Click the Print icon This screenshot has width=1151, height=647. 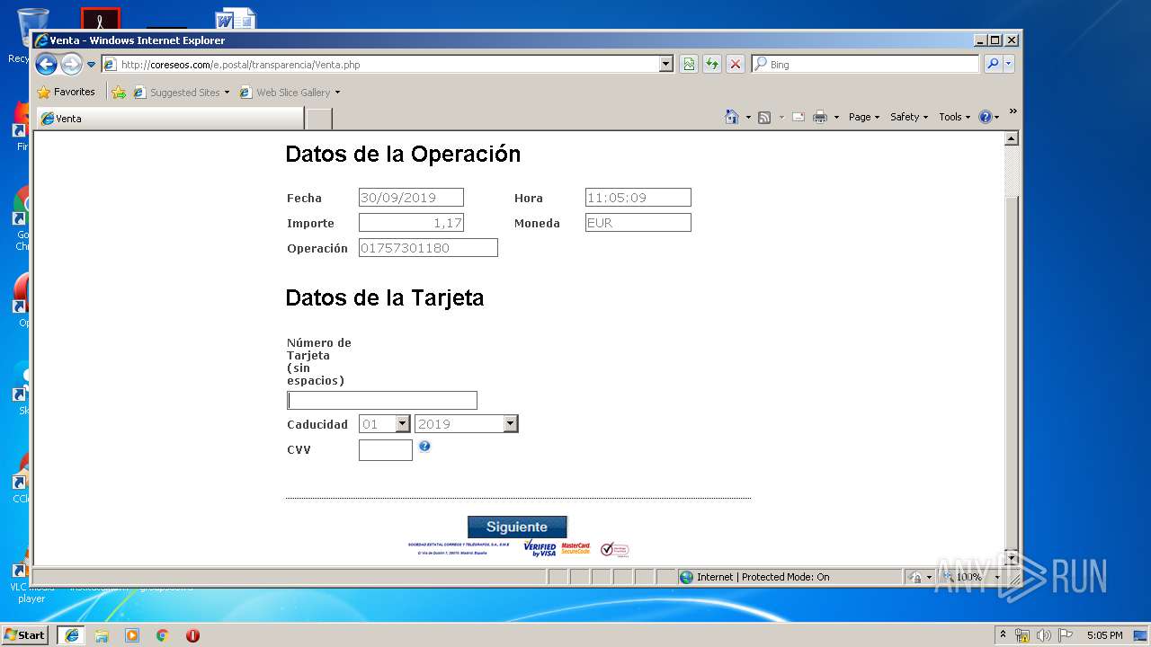[x=820, y=117]
